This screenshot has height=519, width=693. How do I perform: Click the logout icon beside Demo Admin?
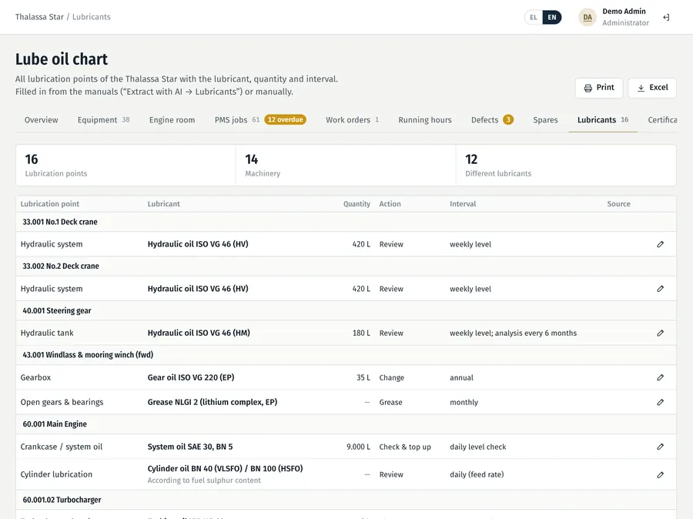tap(666, 17)
